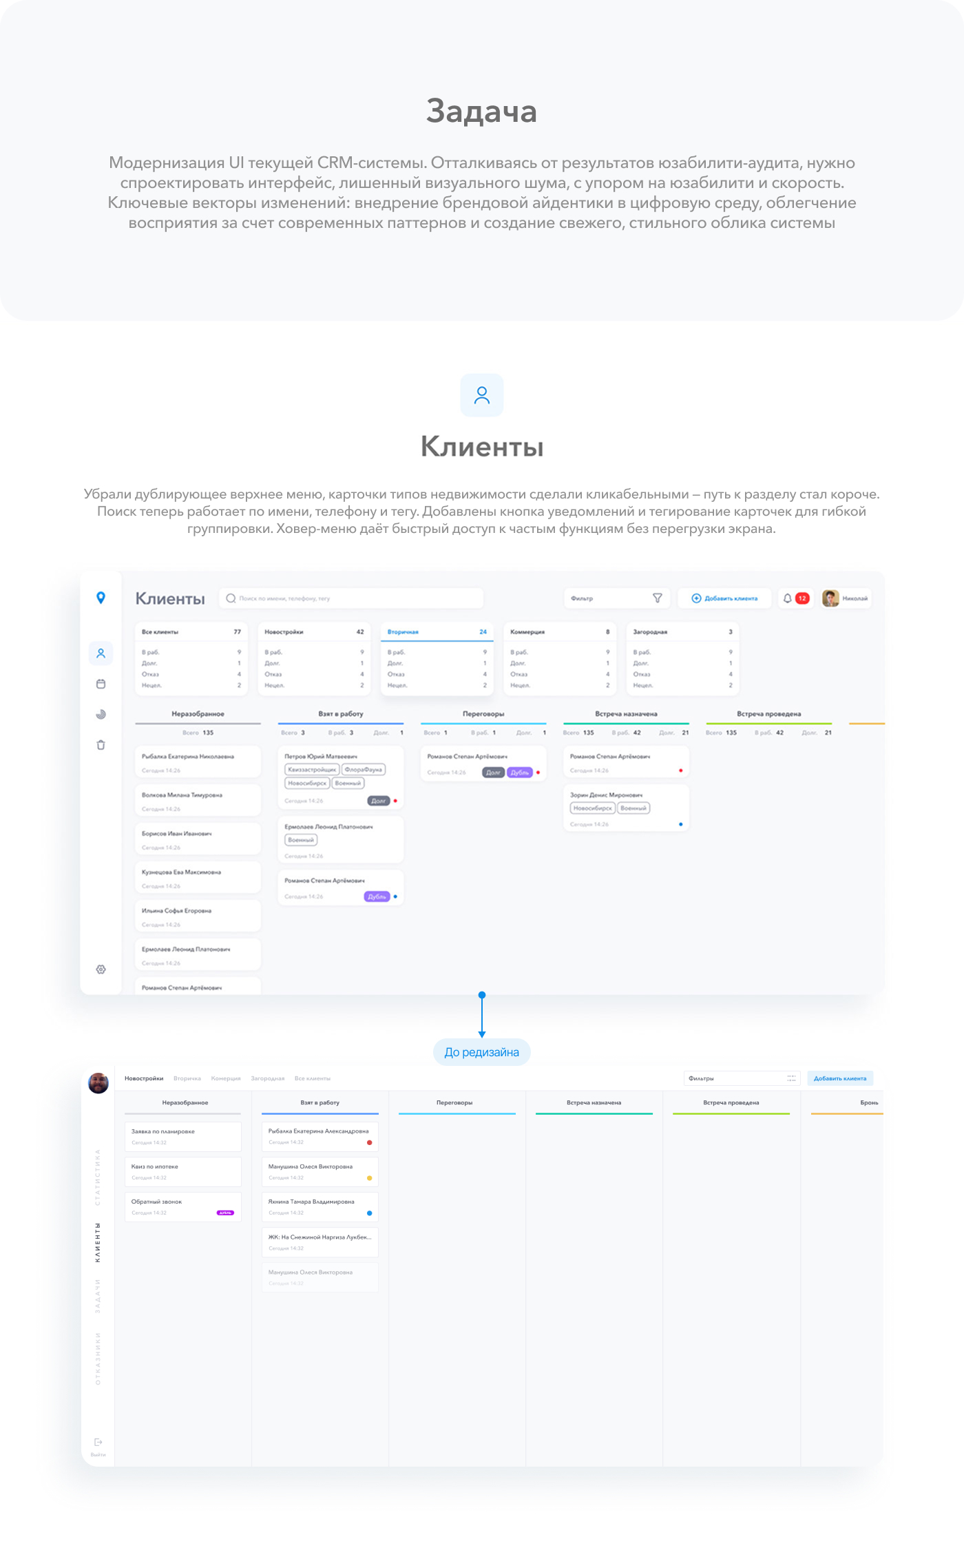The image size is (964, 1541).
Task: Open Кузнецова Ева Максимовна client card
Action: pos(198,878)
